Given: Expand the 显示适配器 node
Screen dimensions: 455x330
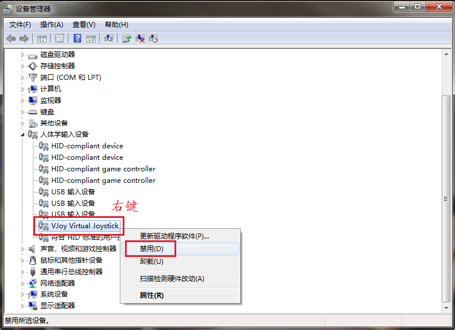Looking at the screenshot, I should pyautogui.click(x=23, y=306).
